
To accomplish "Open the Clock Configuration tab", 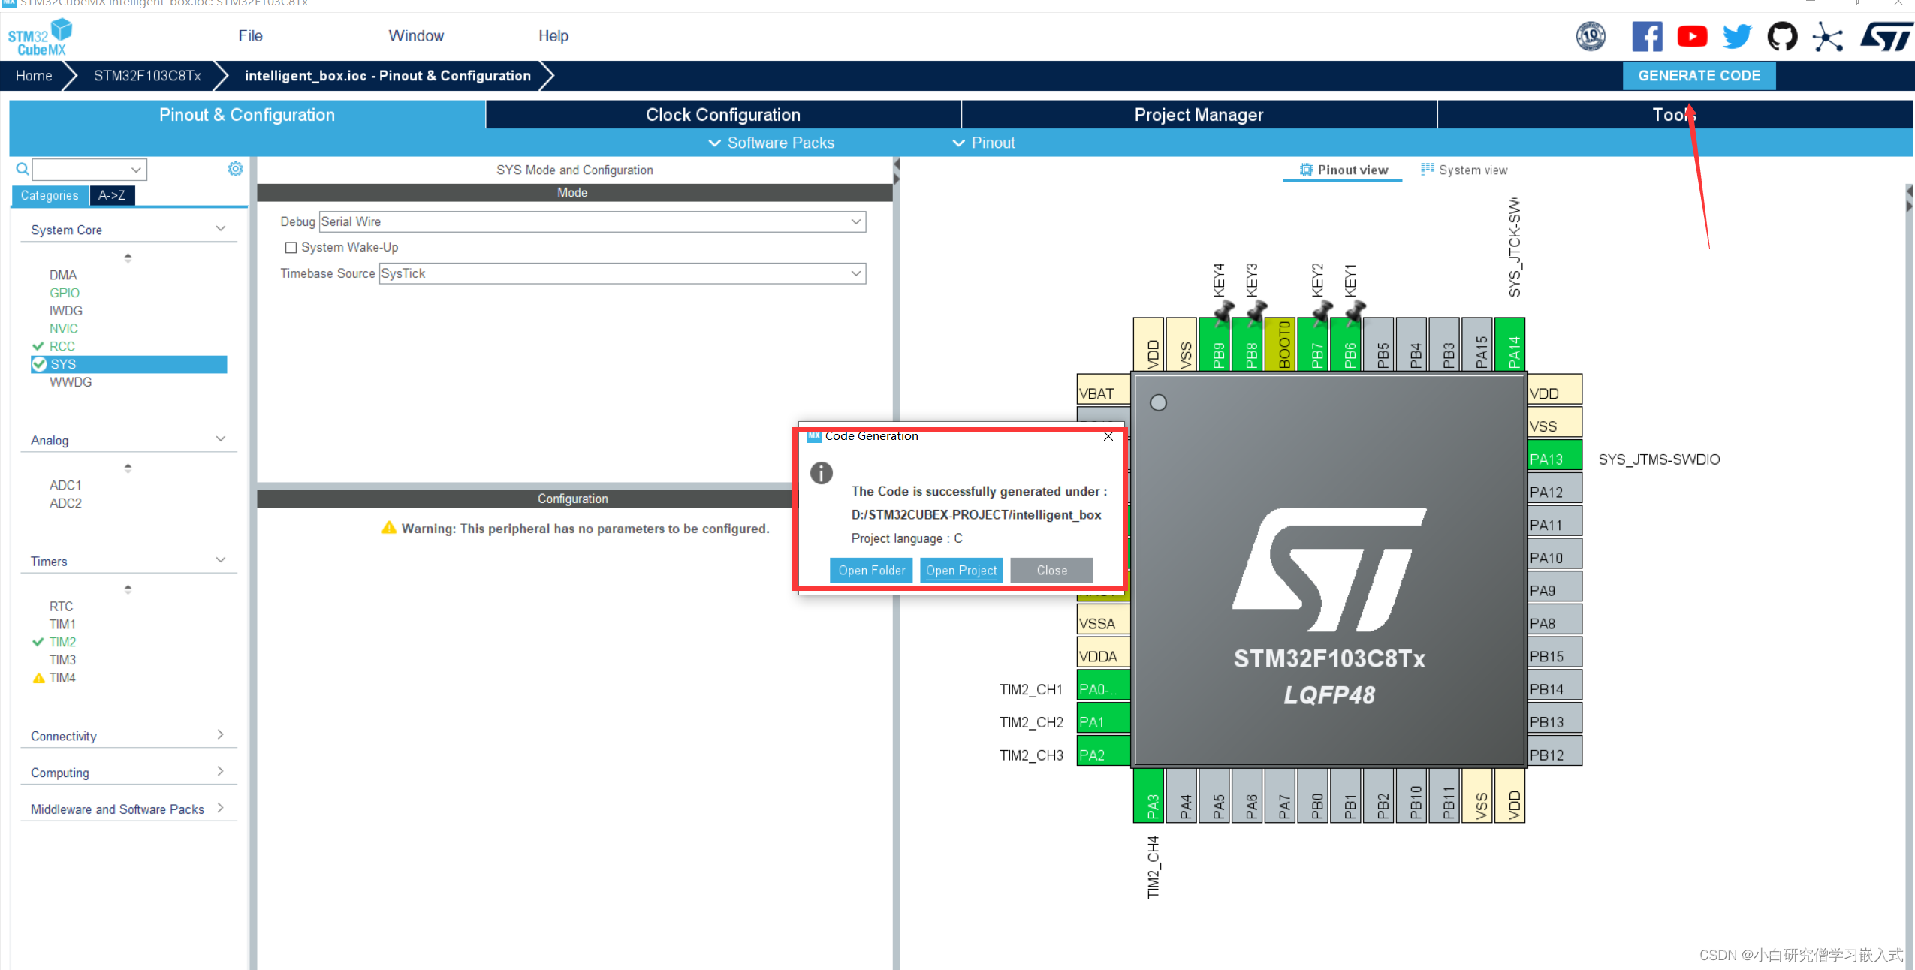I will click(722, 115).
